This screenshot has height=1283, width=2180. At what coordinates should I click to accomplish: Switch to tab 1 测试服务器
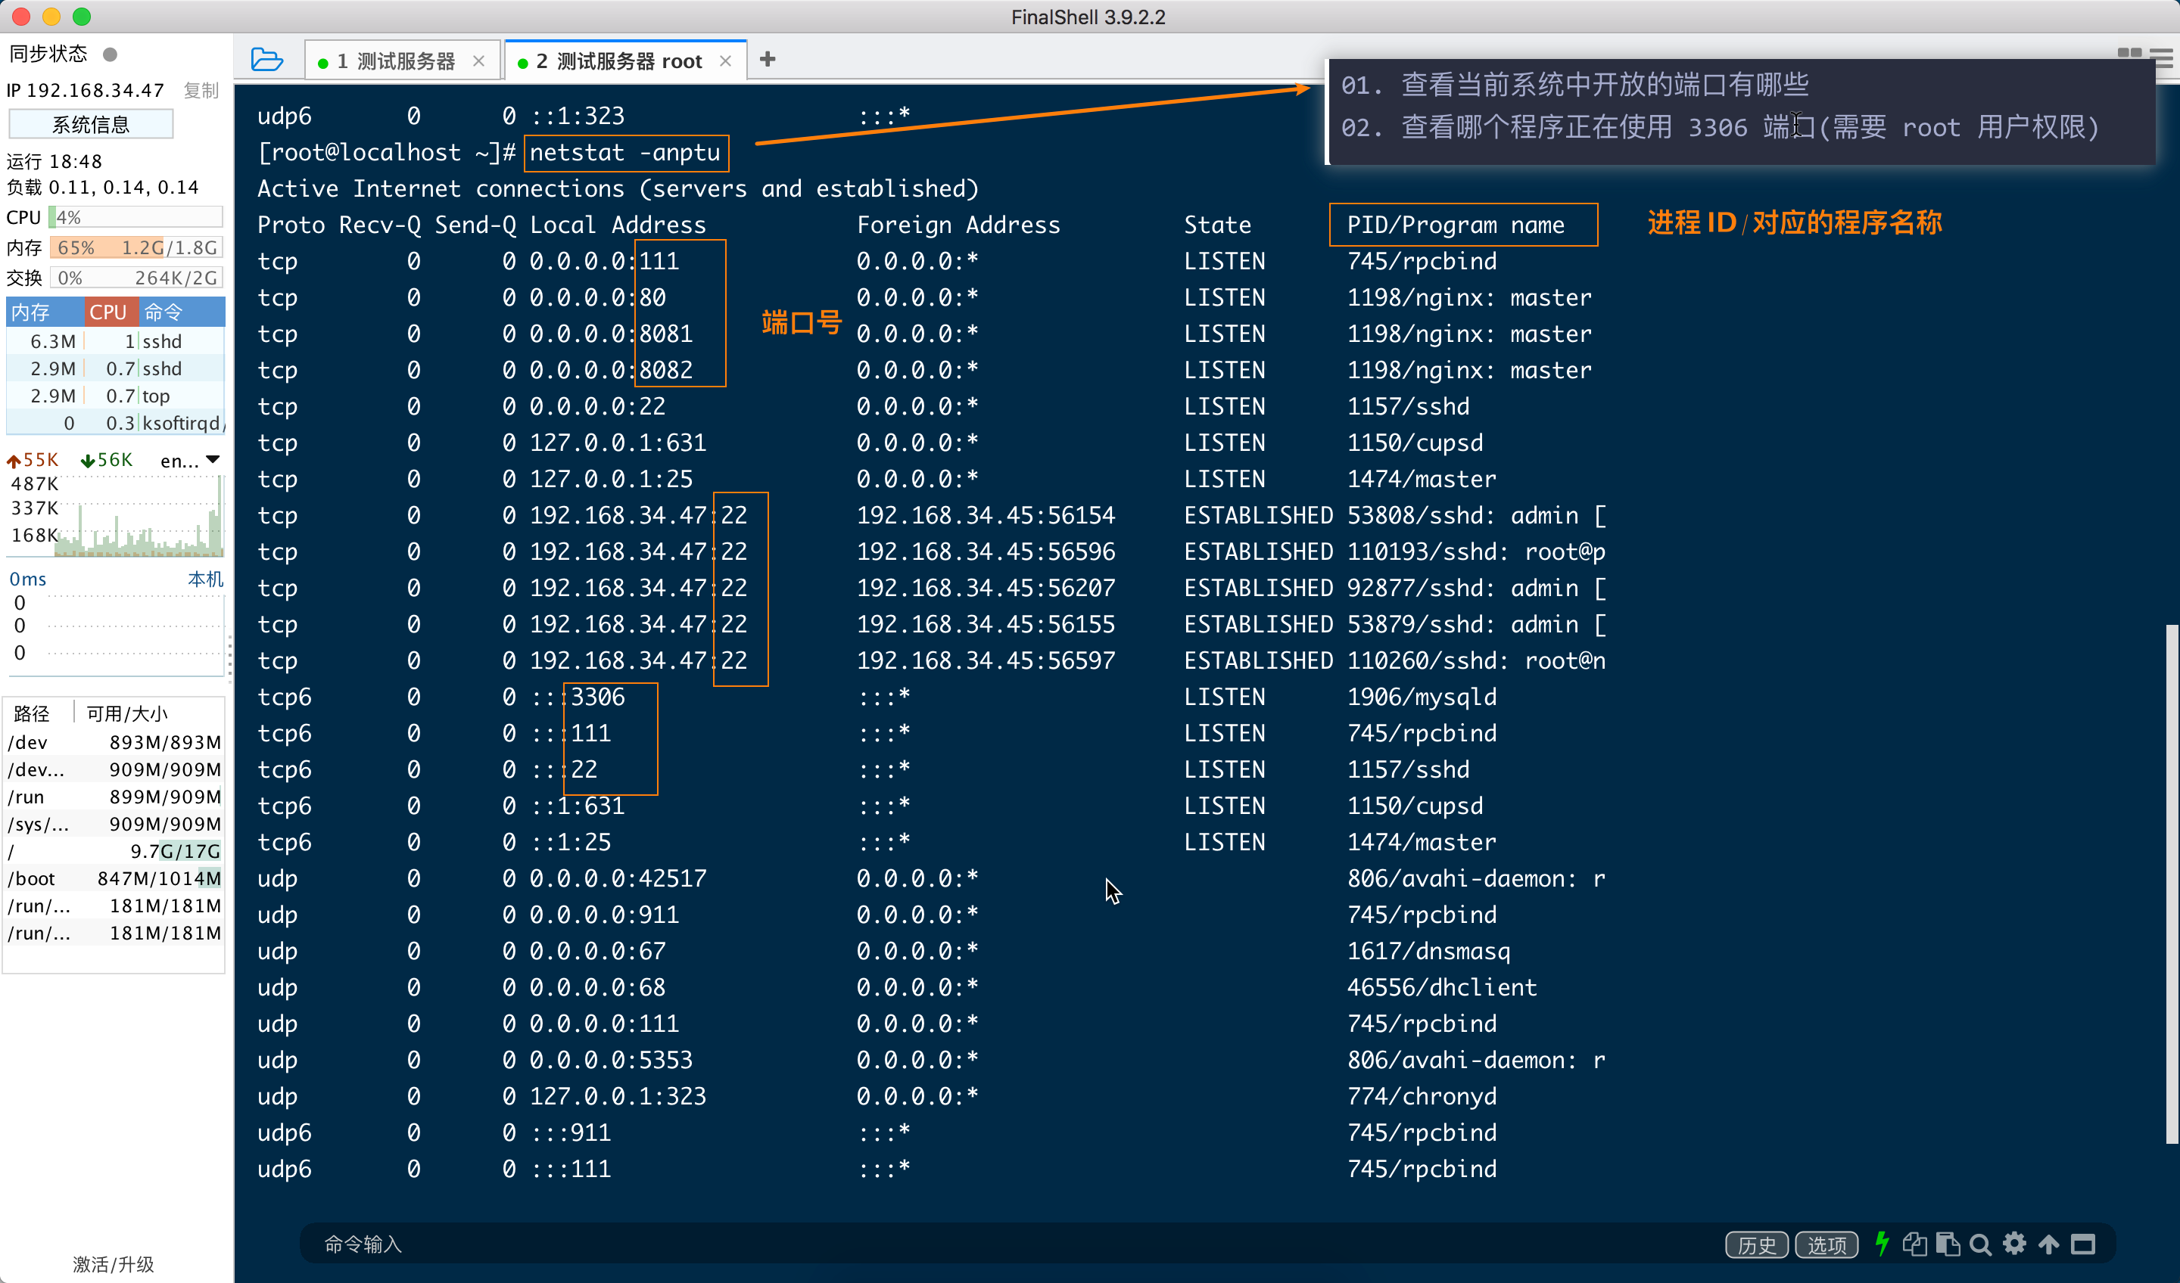(396, 61)
